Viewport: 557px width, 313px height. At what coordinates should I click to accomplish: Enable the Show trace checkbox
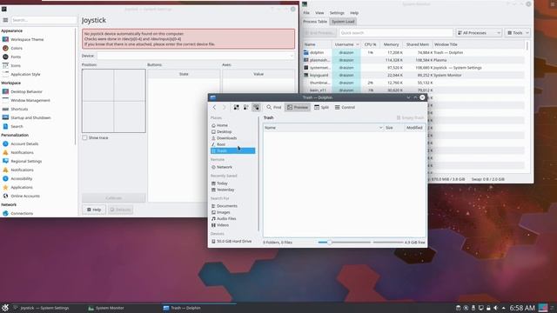point(84,137)
